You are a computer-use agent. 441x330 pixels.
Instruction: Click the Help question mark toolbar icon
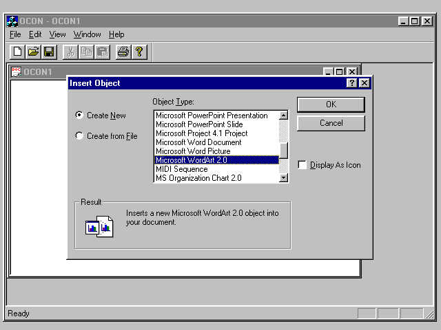[139, 52]
